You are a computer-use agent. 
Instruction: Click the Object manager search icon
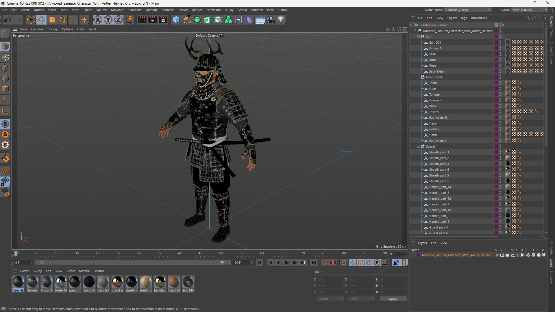[528, 18]
